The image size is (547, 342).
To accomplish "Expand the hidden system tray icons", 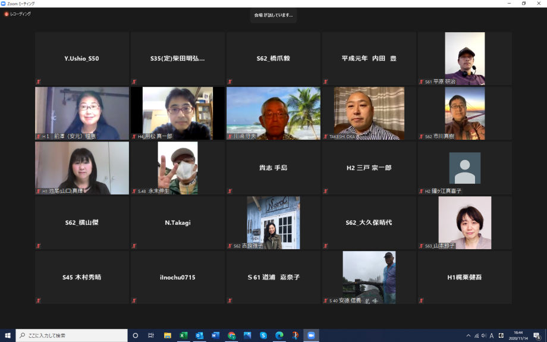I will (469, 335).
